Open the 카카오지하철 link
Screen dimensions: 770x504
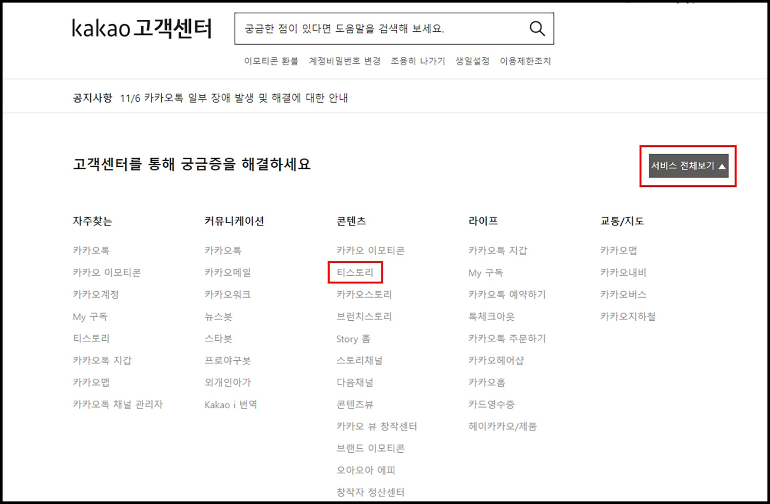point(628,317)
